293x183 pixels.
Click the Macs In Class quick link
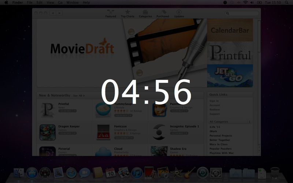point(218,144)
